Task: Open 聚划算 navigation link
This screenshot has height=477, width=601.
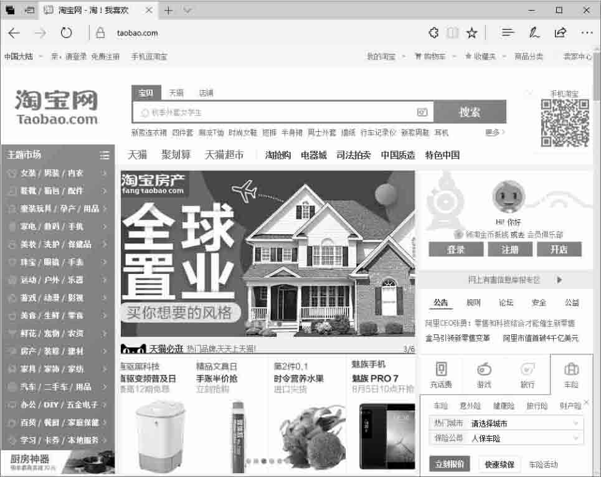Action: (x=176, y=155)
